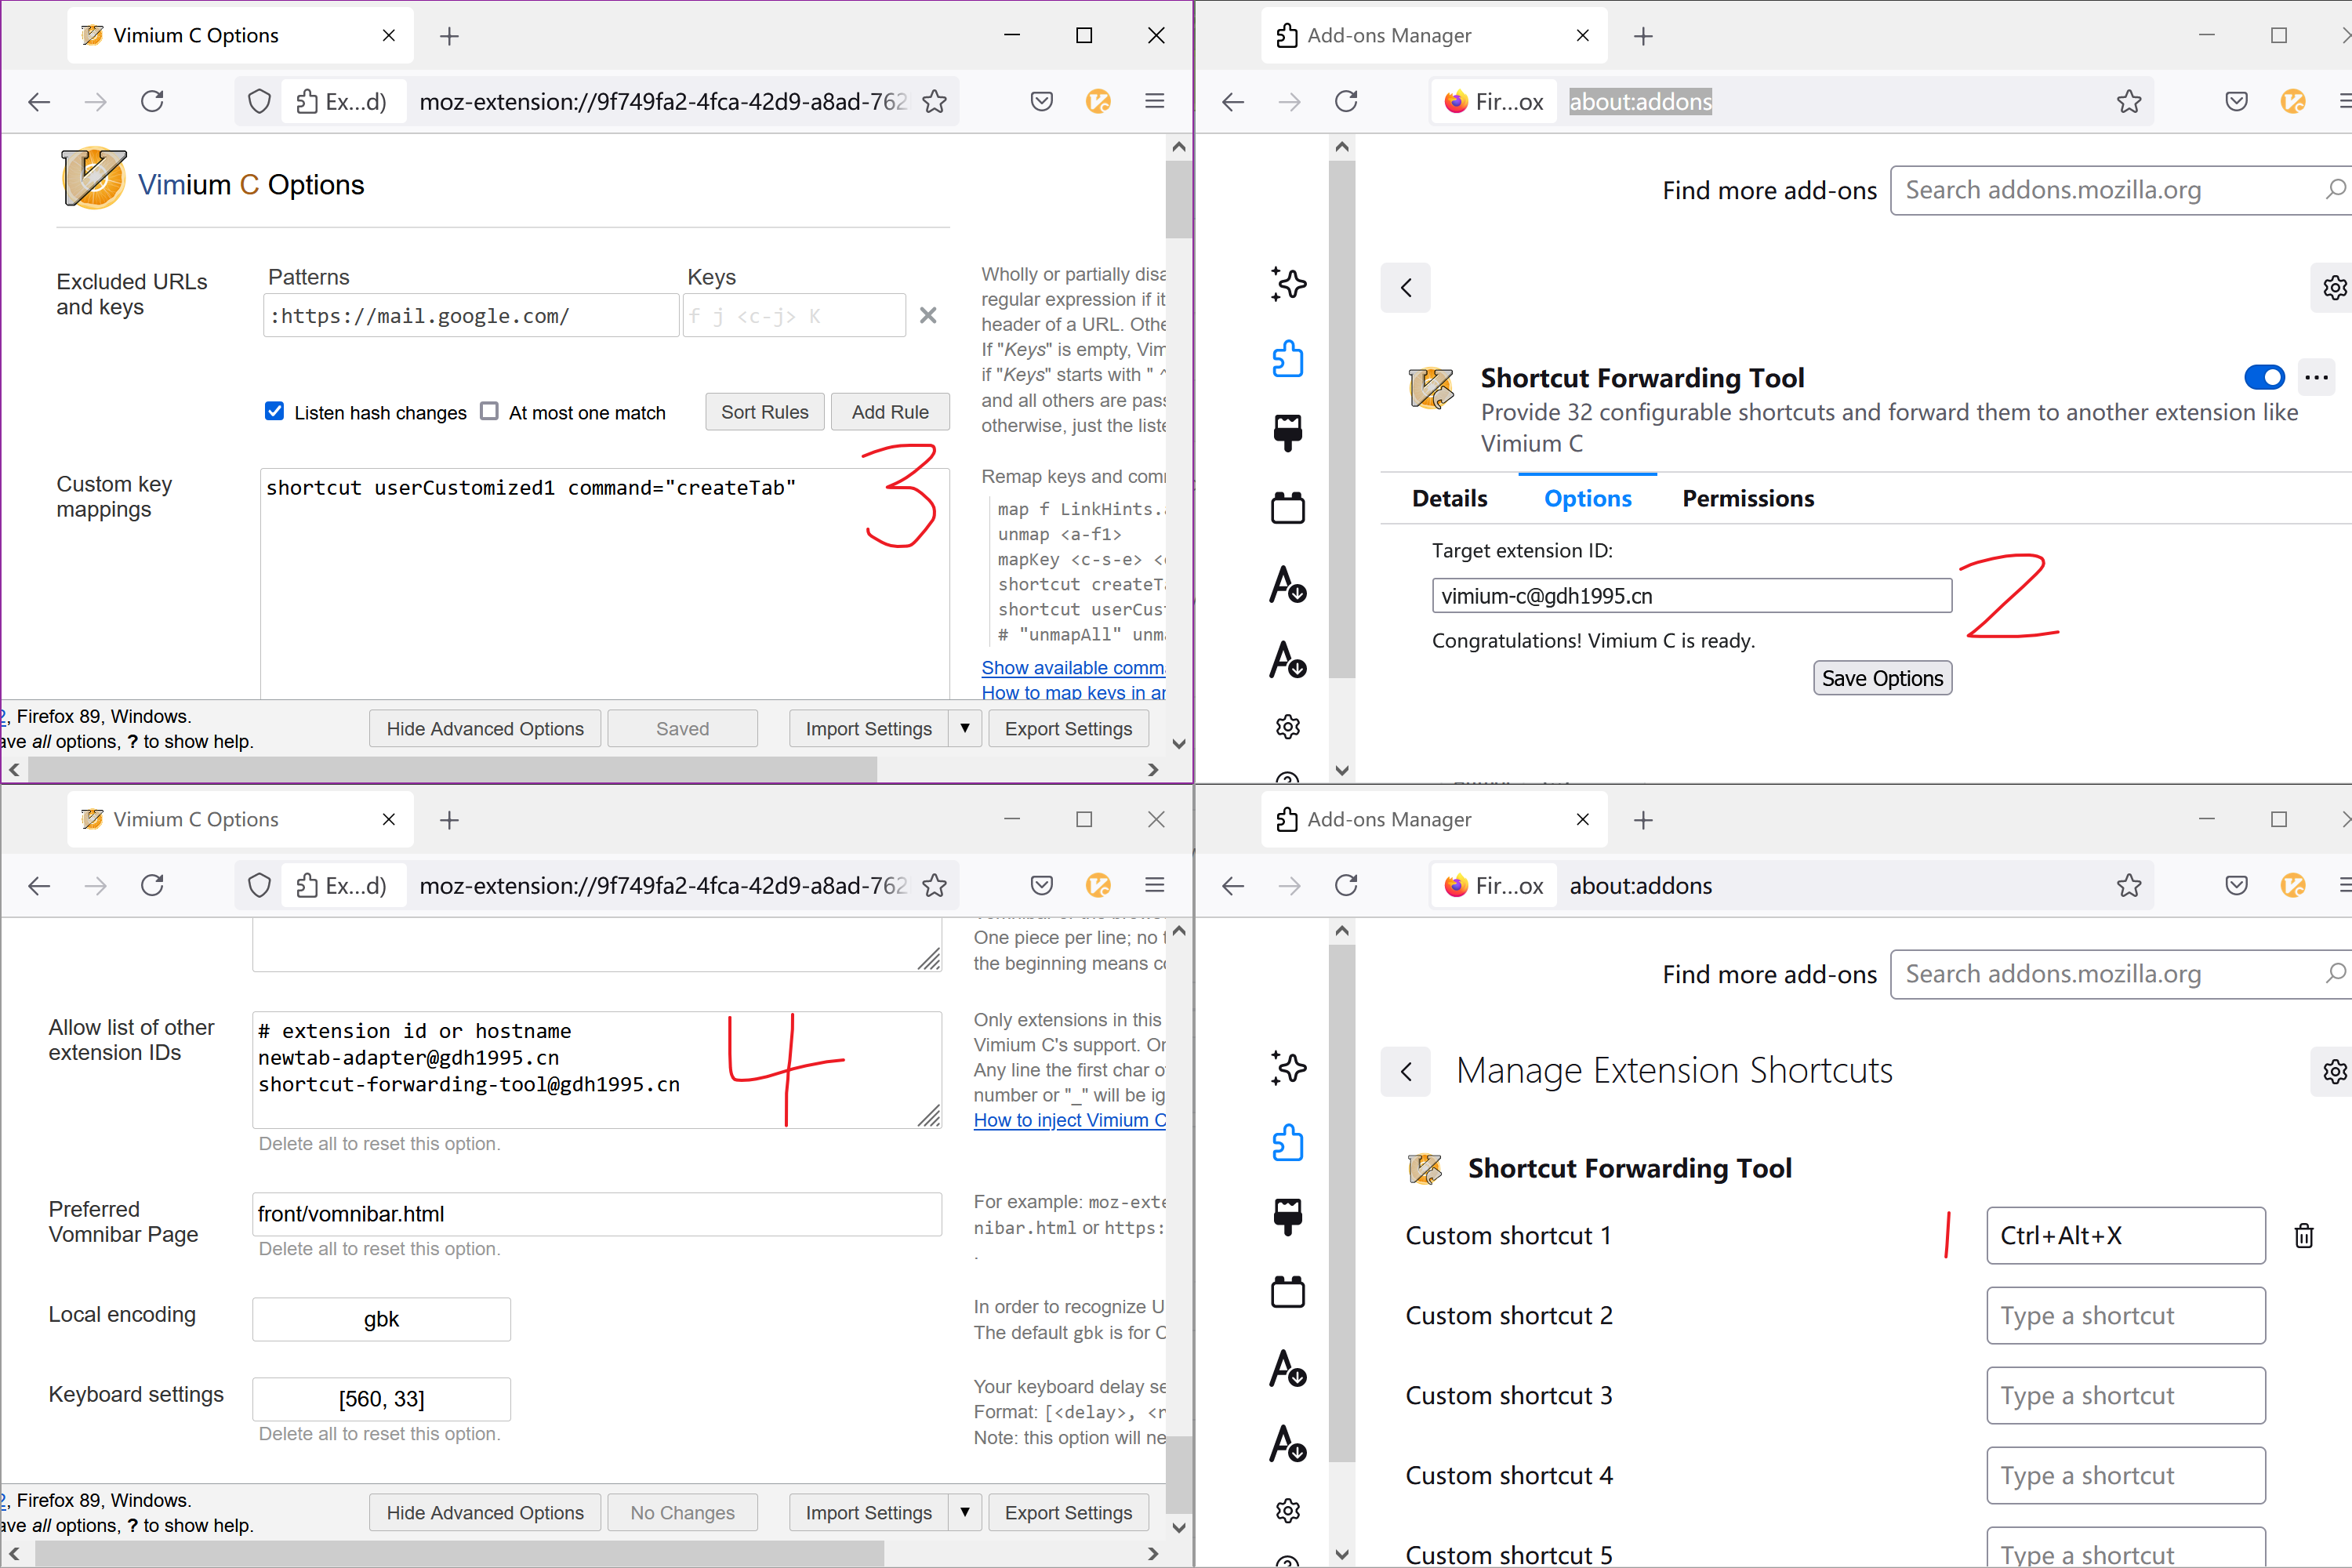The height and width of the screenshot is (1568, 2352).
Task: Click the Save Options button
Action: pos(1882,677)
